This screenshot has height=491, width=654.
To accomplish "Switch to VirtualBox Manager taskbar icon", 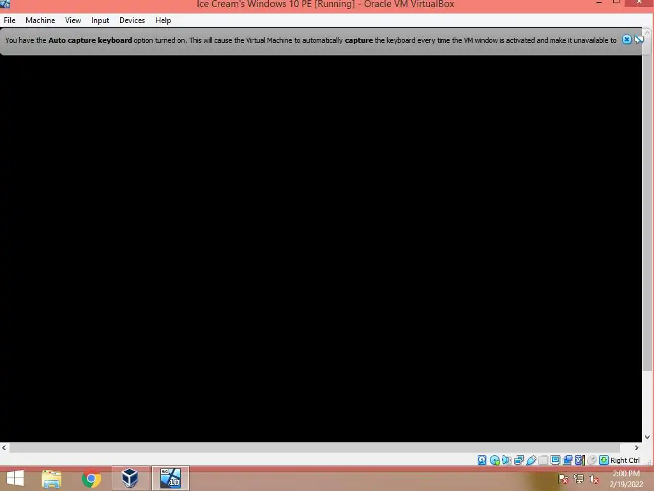I will (x=130, y=478).
